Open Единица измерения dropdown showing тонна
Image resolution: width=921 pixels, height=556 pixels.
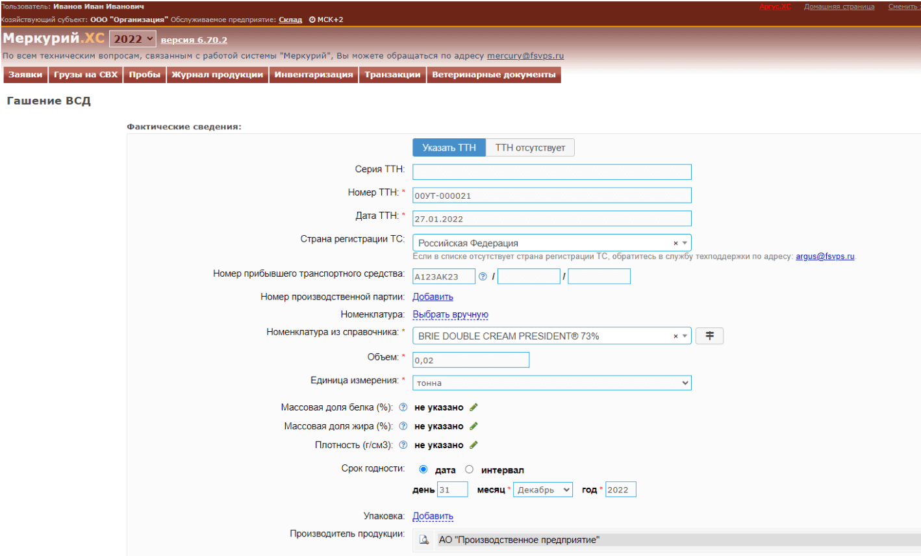[x=552, y=383]
